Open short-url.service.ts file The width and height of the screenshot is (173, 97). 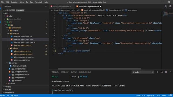point(19,66)
